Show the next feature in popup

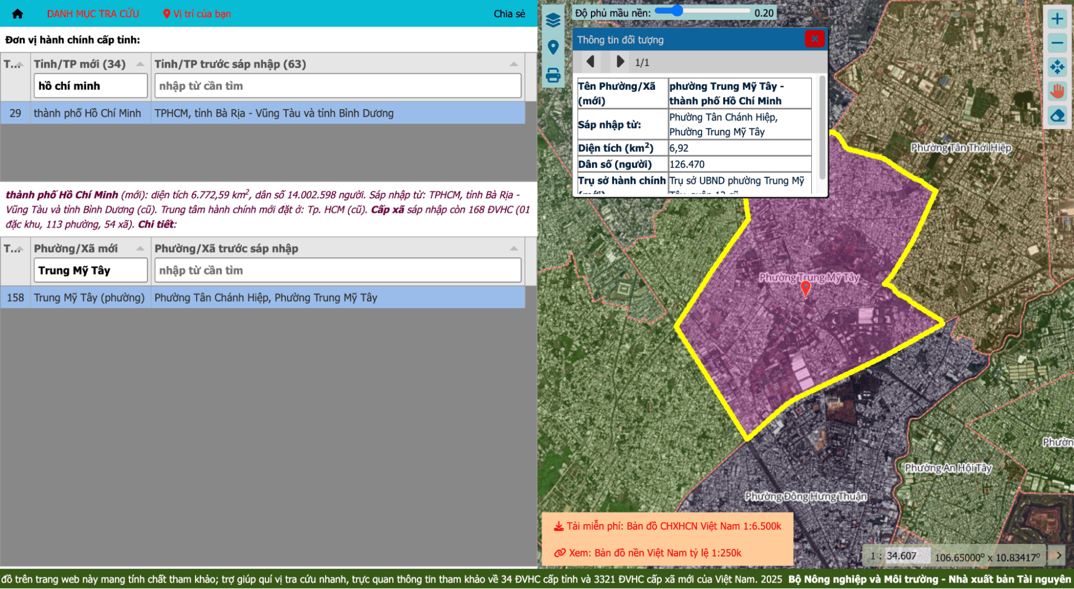click(x=620, y=62)
